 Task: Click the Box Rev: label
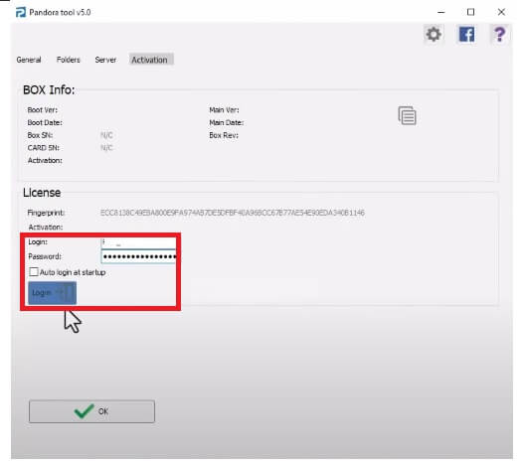(x=224, y=135)
